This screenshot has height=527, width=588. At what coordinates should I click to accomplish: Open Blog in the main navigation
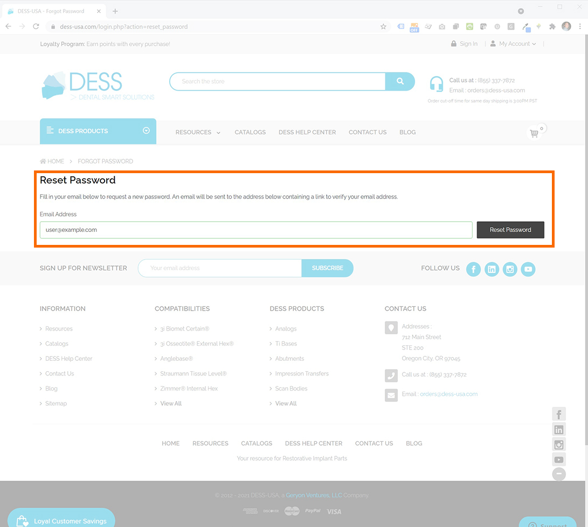(x=407, y=132)
